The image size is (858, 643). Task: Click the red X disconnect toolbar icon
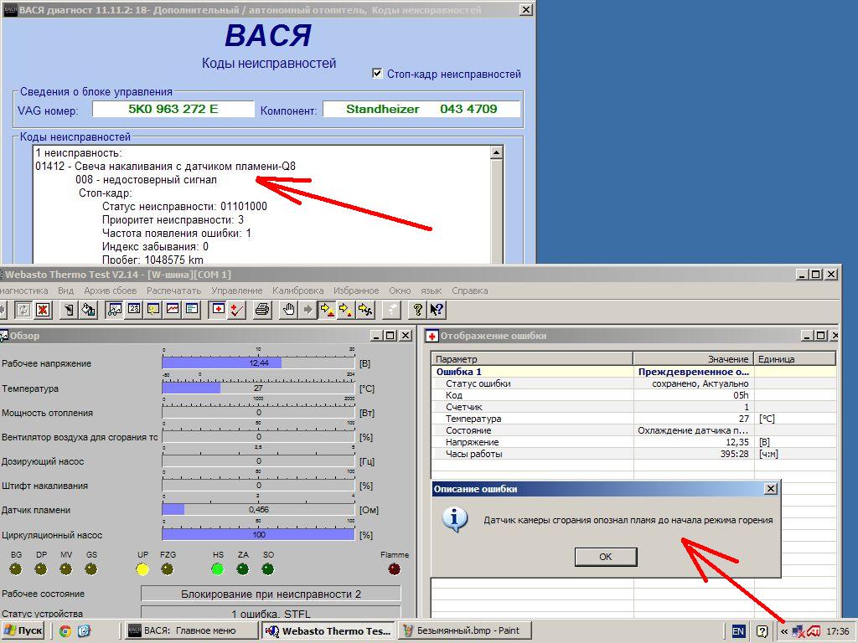43,310
